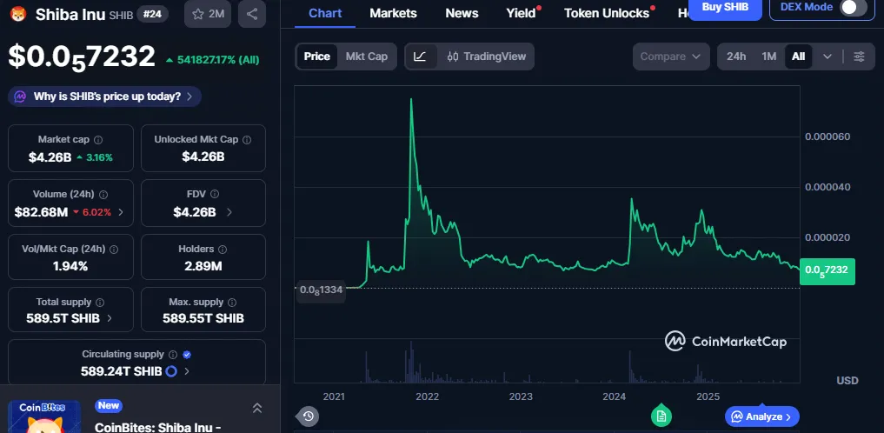Switch chart to Mkt Cap view
The image size is (884, 433).
366,57
